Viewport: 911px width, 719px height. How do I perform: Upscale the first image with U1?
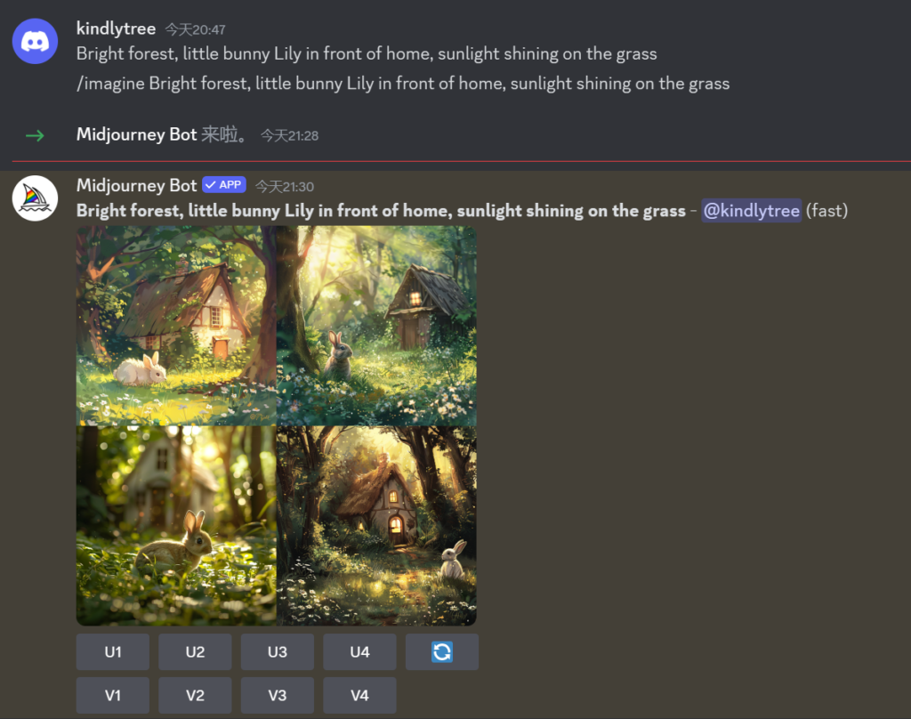pos(113,651)
